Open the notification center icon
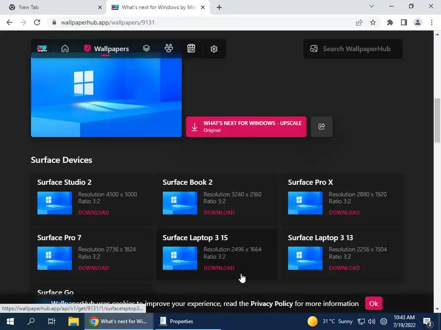The height and width of the screenshot is (330, 441). tap(428, 322)
